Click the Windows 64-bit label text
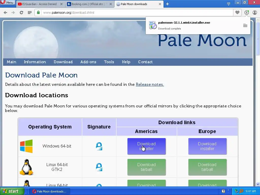The width and height of the screenshot is (260, 195). click(57, 146)
